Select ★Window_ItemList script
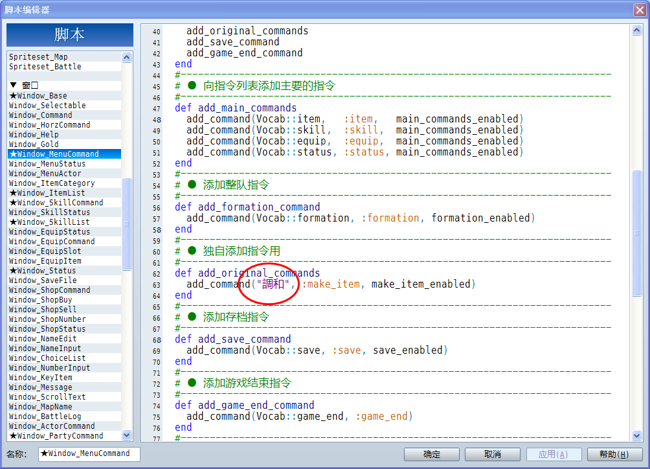 pos(65,193)
